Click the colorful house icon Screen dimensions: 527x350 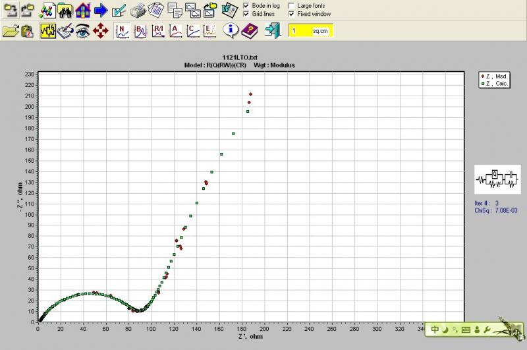tap(83, 11)
